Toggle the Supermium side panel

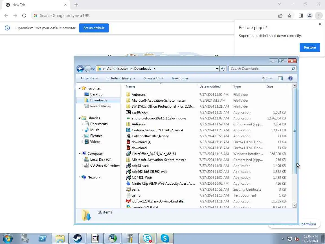[300, 16]
